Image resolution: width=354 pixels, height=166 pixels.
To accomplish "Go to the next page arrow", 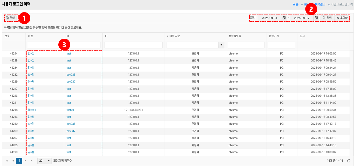I will click(x=25, y=161).
